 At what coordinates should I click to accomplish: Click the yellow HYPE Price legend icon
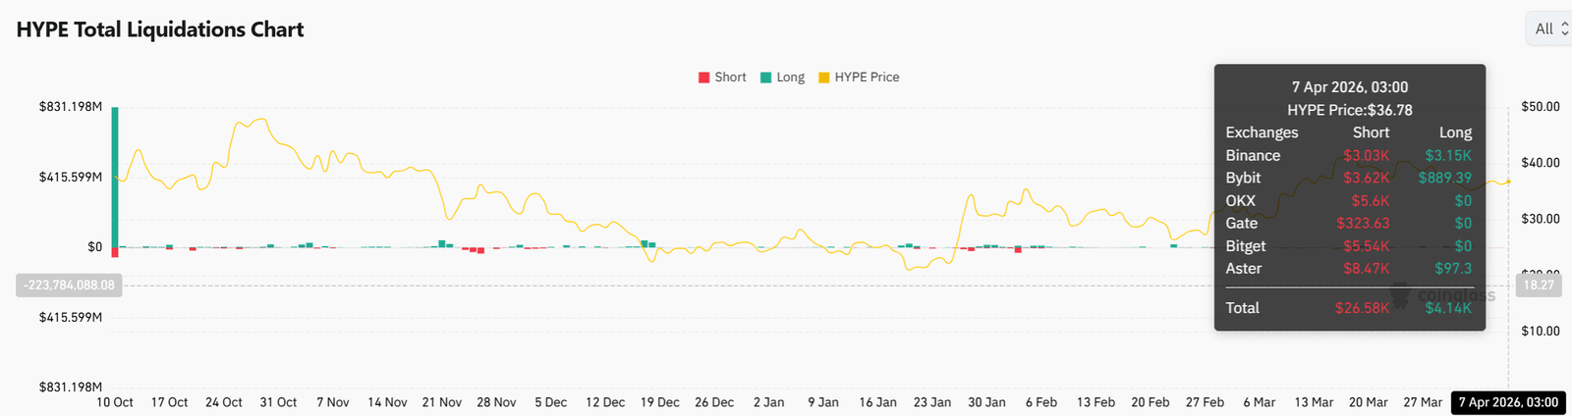pyautogui.click(x=824, y=78)
